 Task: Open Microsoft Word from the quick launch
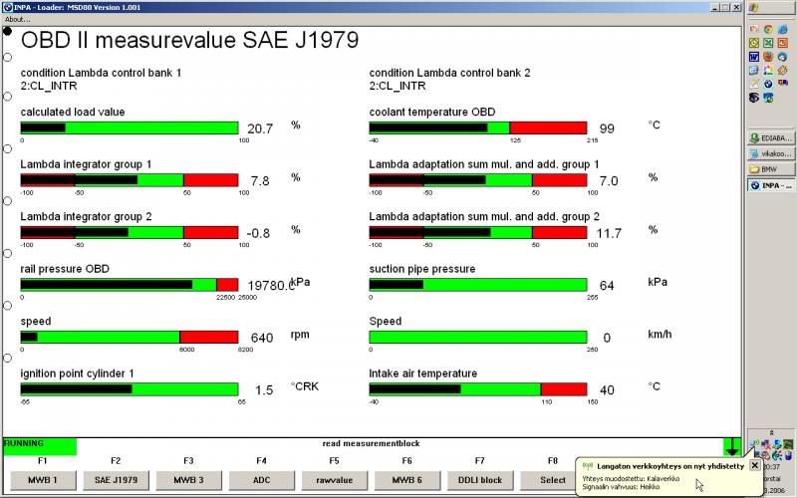754,57
